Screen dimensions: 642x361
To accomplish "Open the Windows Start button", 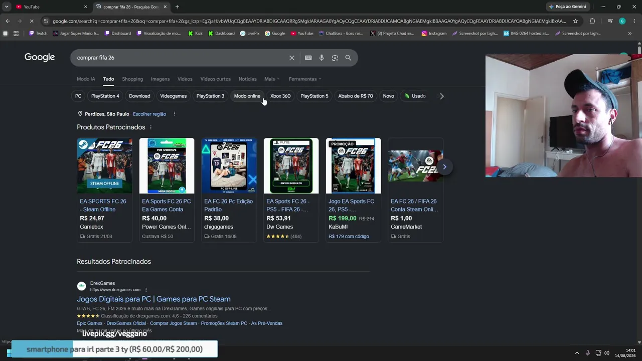I will (9, 352).
